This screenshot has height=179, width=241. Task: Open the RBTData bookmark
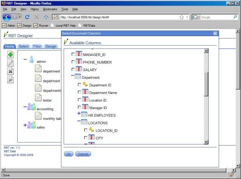87,26
